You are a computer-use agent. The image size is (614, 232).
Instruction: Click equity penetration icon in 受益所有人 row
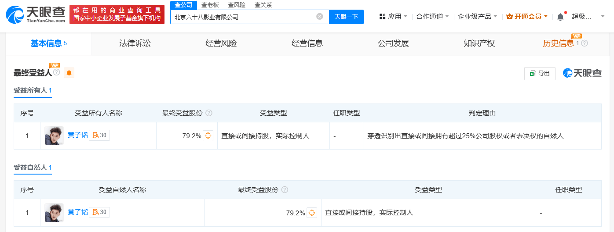(208, 136)
